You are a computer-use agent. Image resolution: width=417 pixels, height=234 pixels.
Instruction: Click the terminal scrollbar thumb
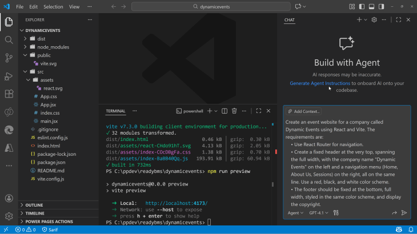272,184
